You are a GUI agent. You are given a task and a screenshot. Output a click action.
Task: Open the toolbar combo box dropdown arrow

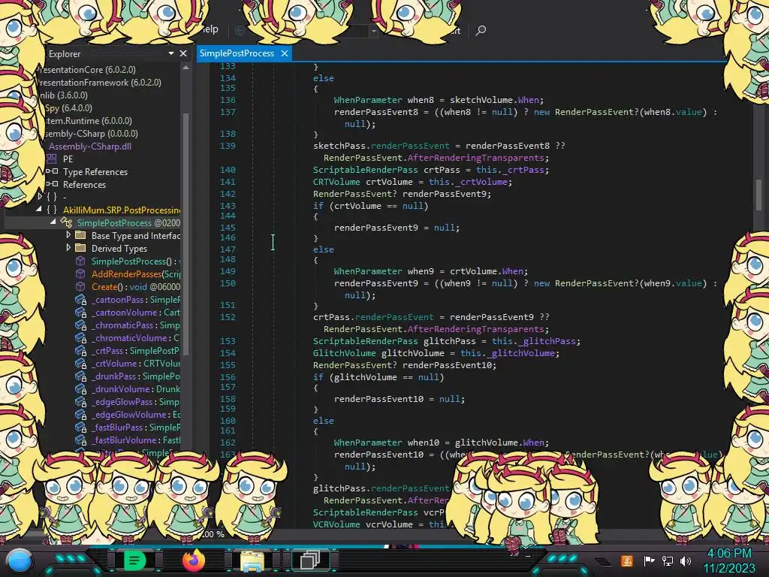click(x=374, y=31)
